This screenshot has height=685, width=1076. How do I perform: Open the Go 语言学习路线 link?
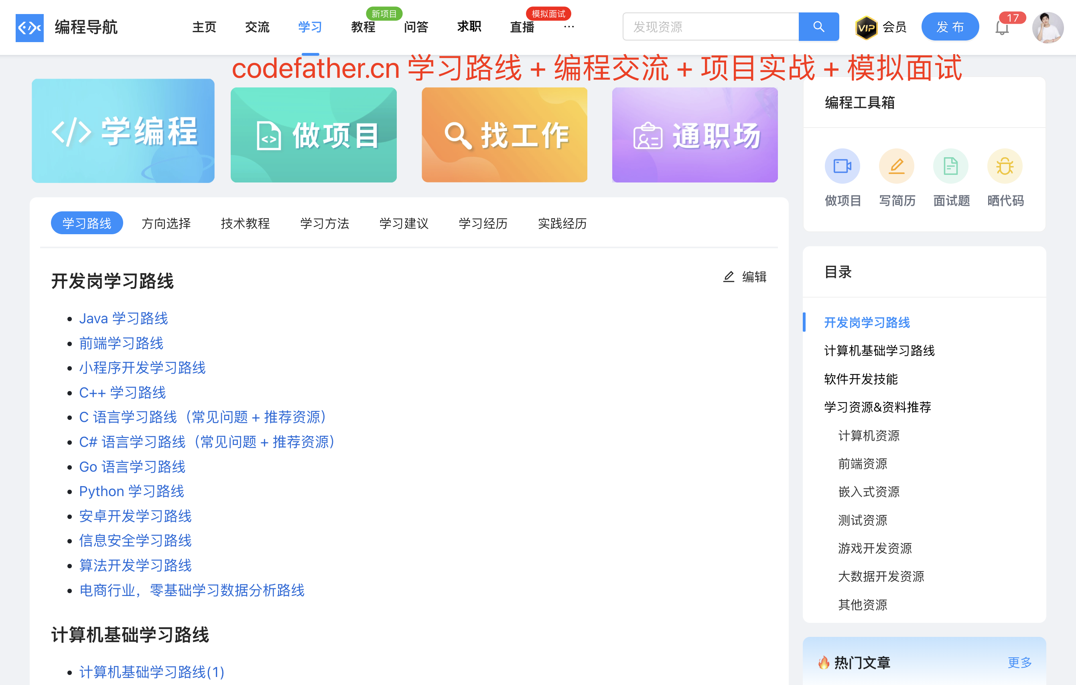click(x=132, y=467)
